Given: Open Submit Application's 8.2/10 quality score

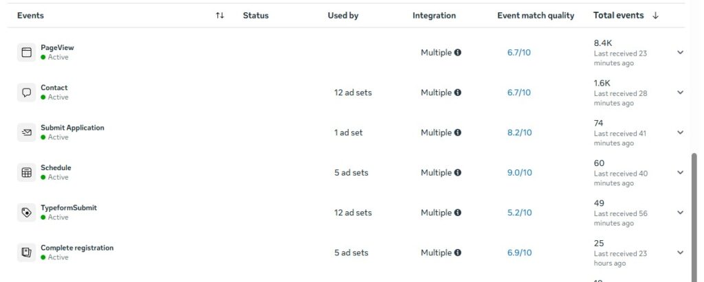Looking at the screenshot, I should (x=519, y=132).
